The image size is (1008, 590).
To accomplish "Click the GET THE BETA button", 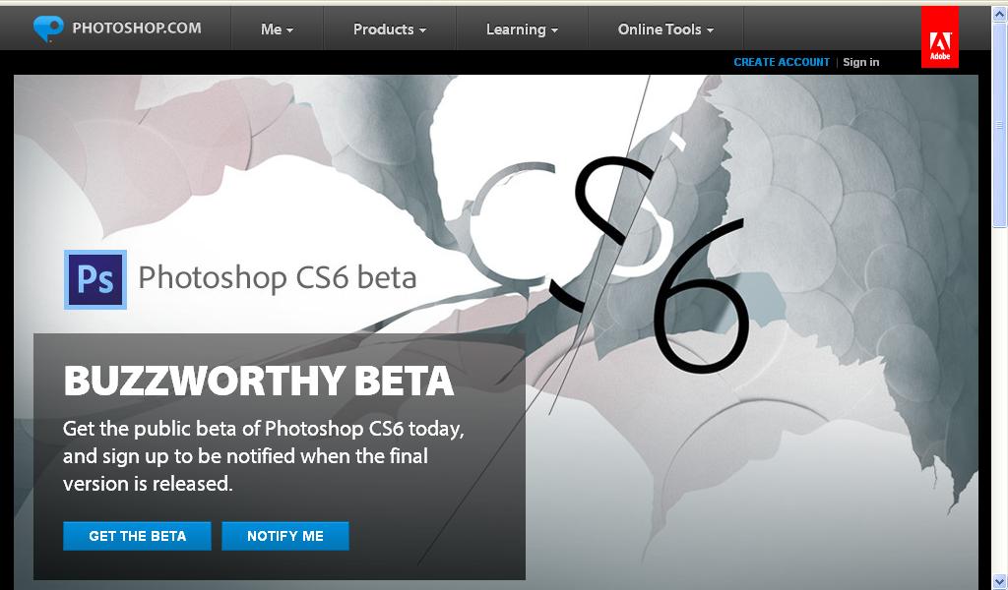I will coord(137,536).
